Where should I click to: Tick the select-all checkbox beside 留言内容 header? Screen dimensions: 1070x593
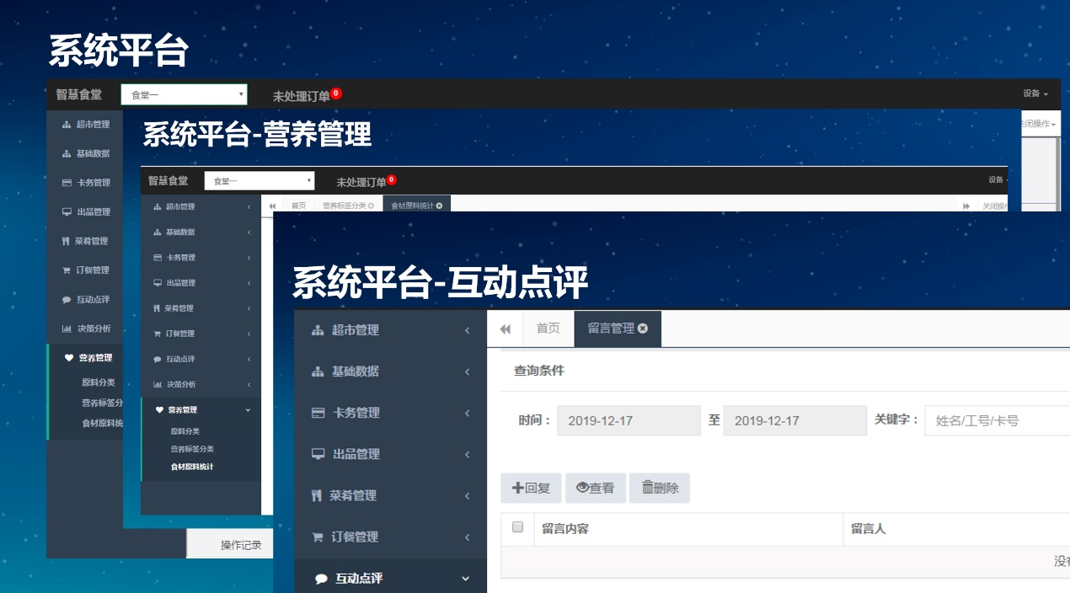[518, 527]
